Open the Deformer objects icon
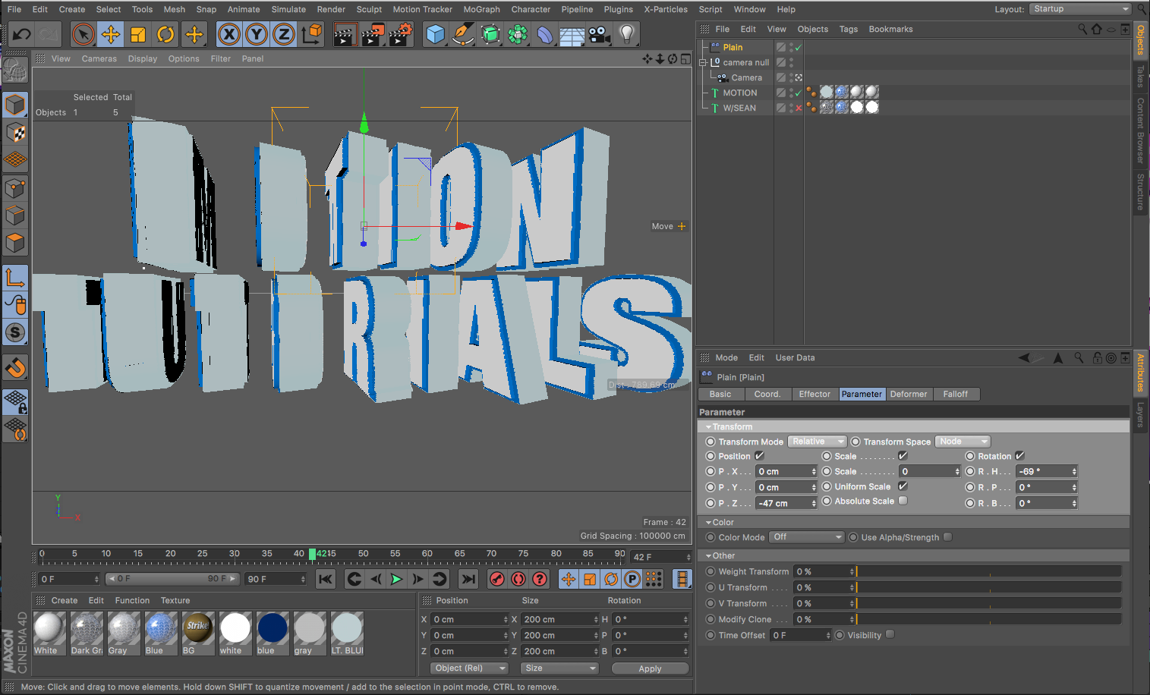The width and height of the screenshot is (1150, 695). pyautogui.click(x=545, y=34)
